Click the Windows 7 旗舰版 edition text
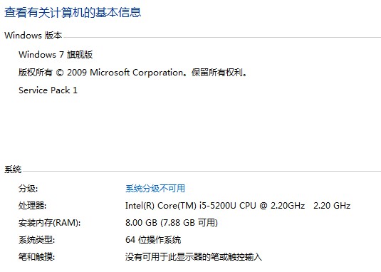Image resolution: width=381 pixels, height=272 pixels. point(56,54)
